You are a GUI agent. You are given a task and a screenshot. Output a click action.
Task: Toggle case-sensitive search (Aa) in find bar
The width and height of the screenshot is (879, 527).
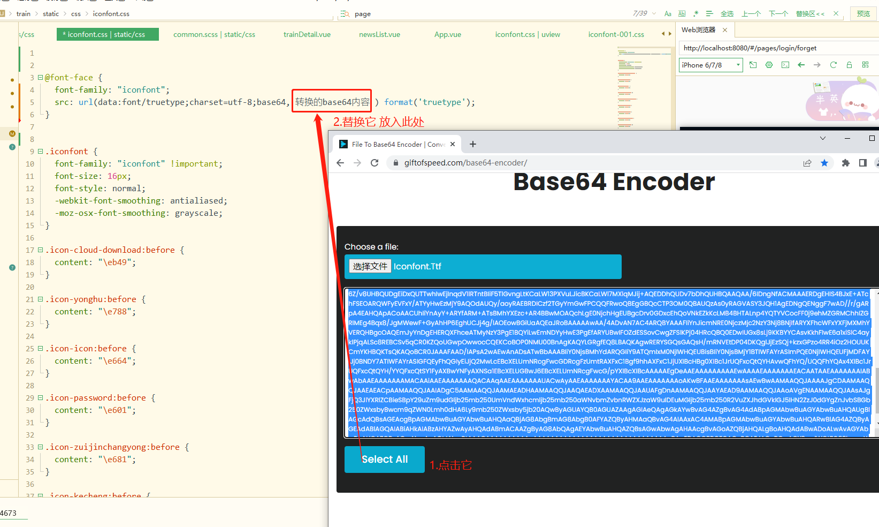point(668,14)
